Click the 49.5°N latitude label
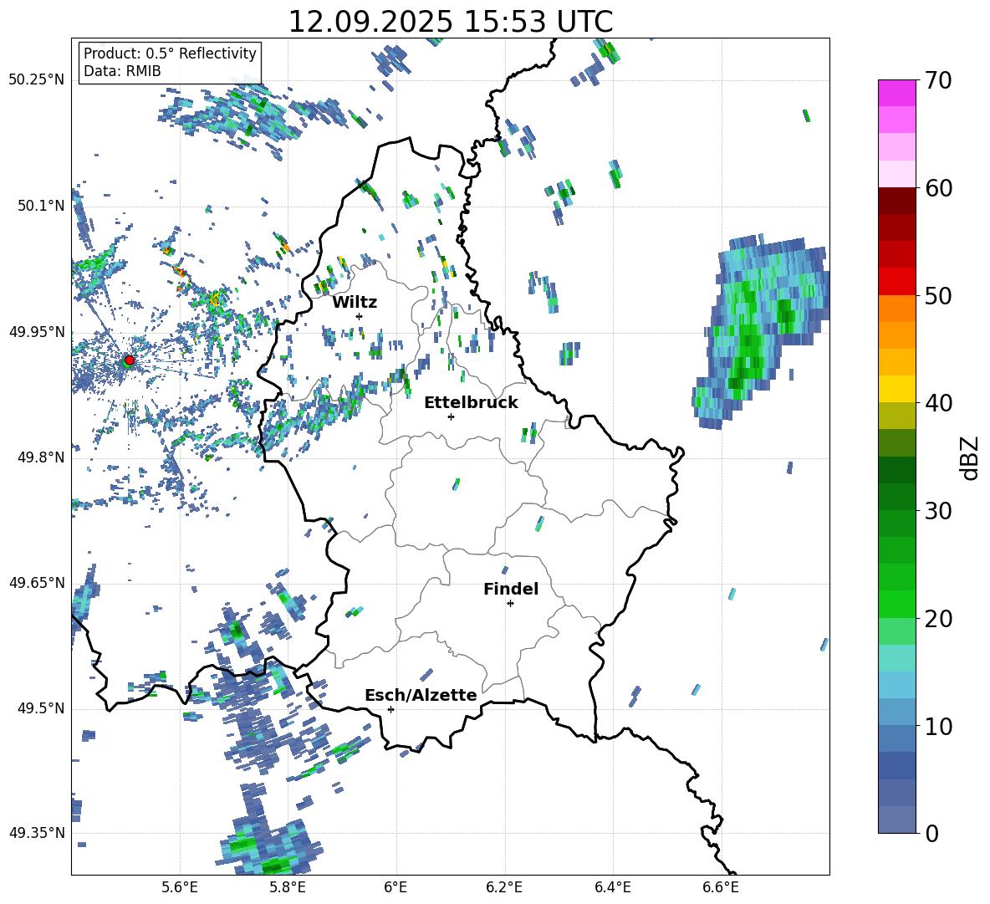The width and height of the screenshot is (990, 904). [41, 708]
